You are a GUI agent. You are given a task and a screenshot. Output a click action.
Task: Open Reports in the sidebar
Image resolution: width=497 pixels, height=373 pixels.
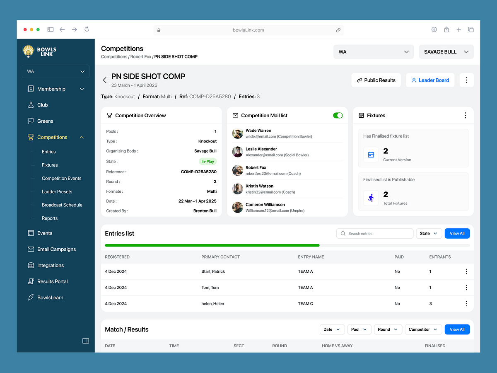coord(50,218)
